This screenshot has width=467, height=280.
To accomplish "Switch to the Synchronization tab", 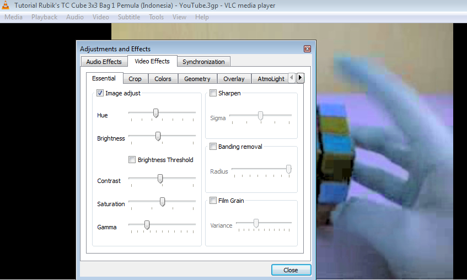I will (203, 62).
